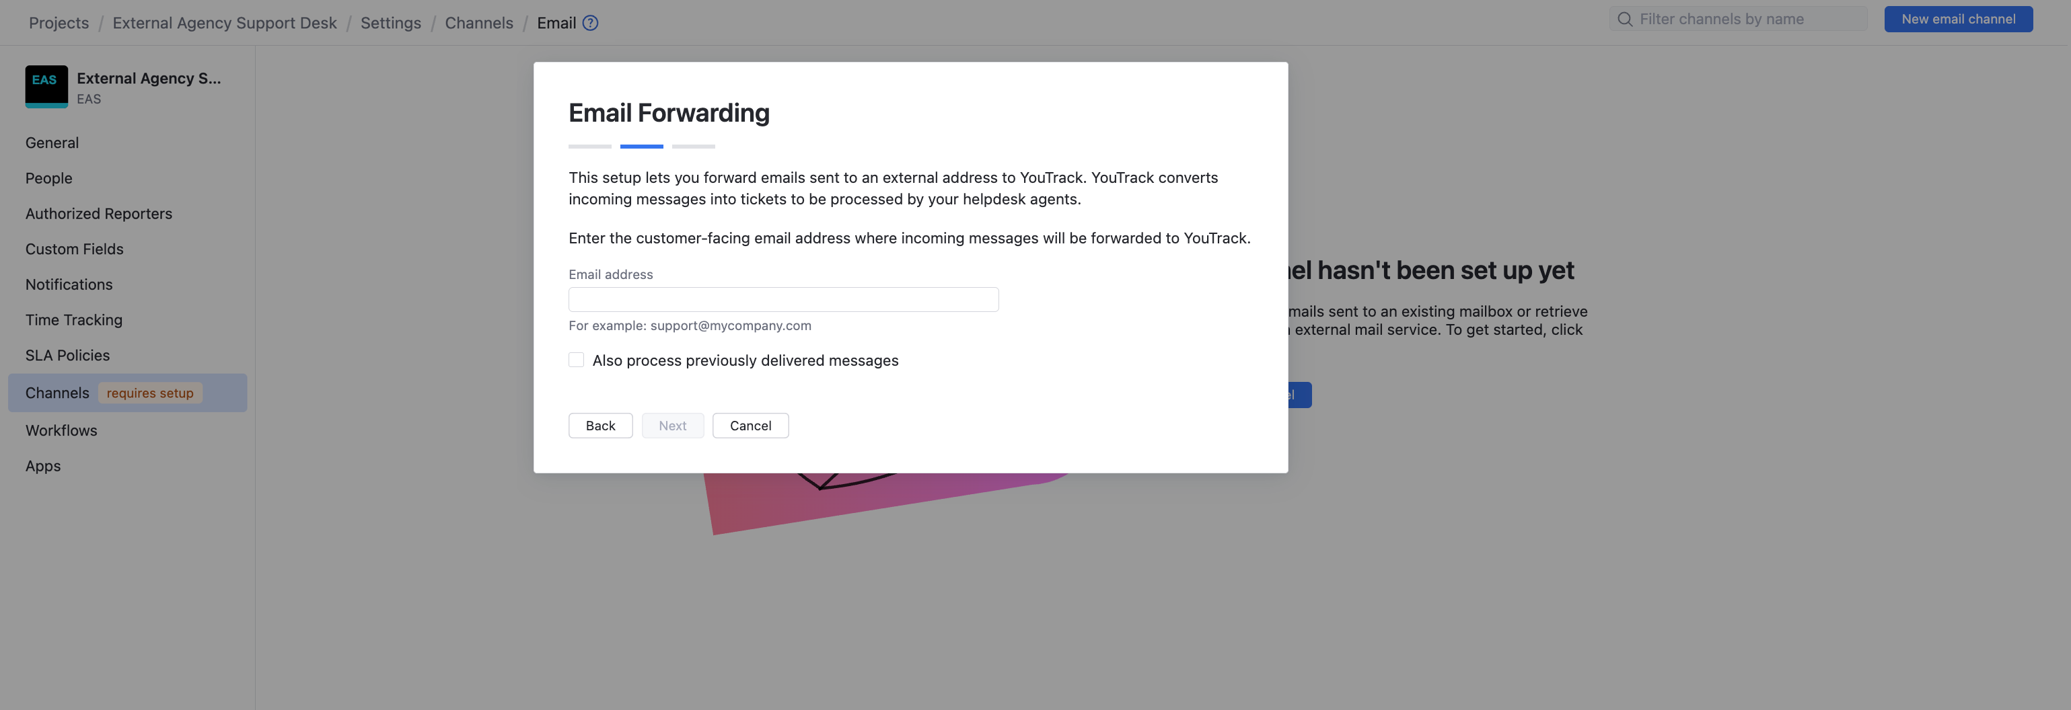Click the "hasn't been set up yet" heading
Screen dimensions: 2071x710
pos(1431,270)
